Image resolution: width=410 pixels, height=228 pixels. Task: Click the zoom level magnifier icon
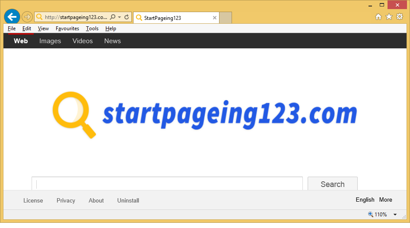point(370,214)
